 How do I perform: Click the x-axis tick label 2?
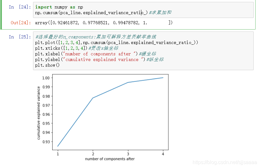[x=93, y=154]
